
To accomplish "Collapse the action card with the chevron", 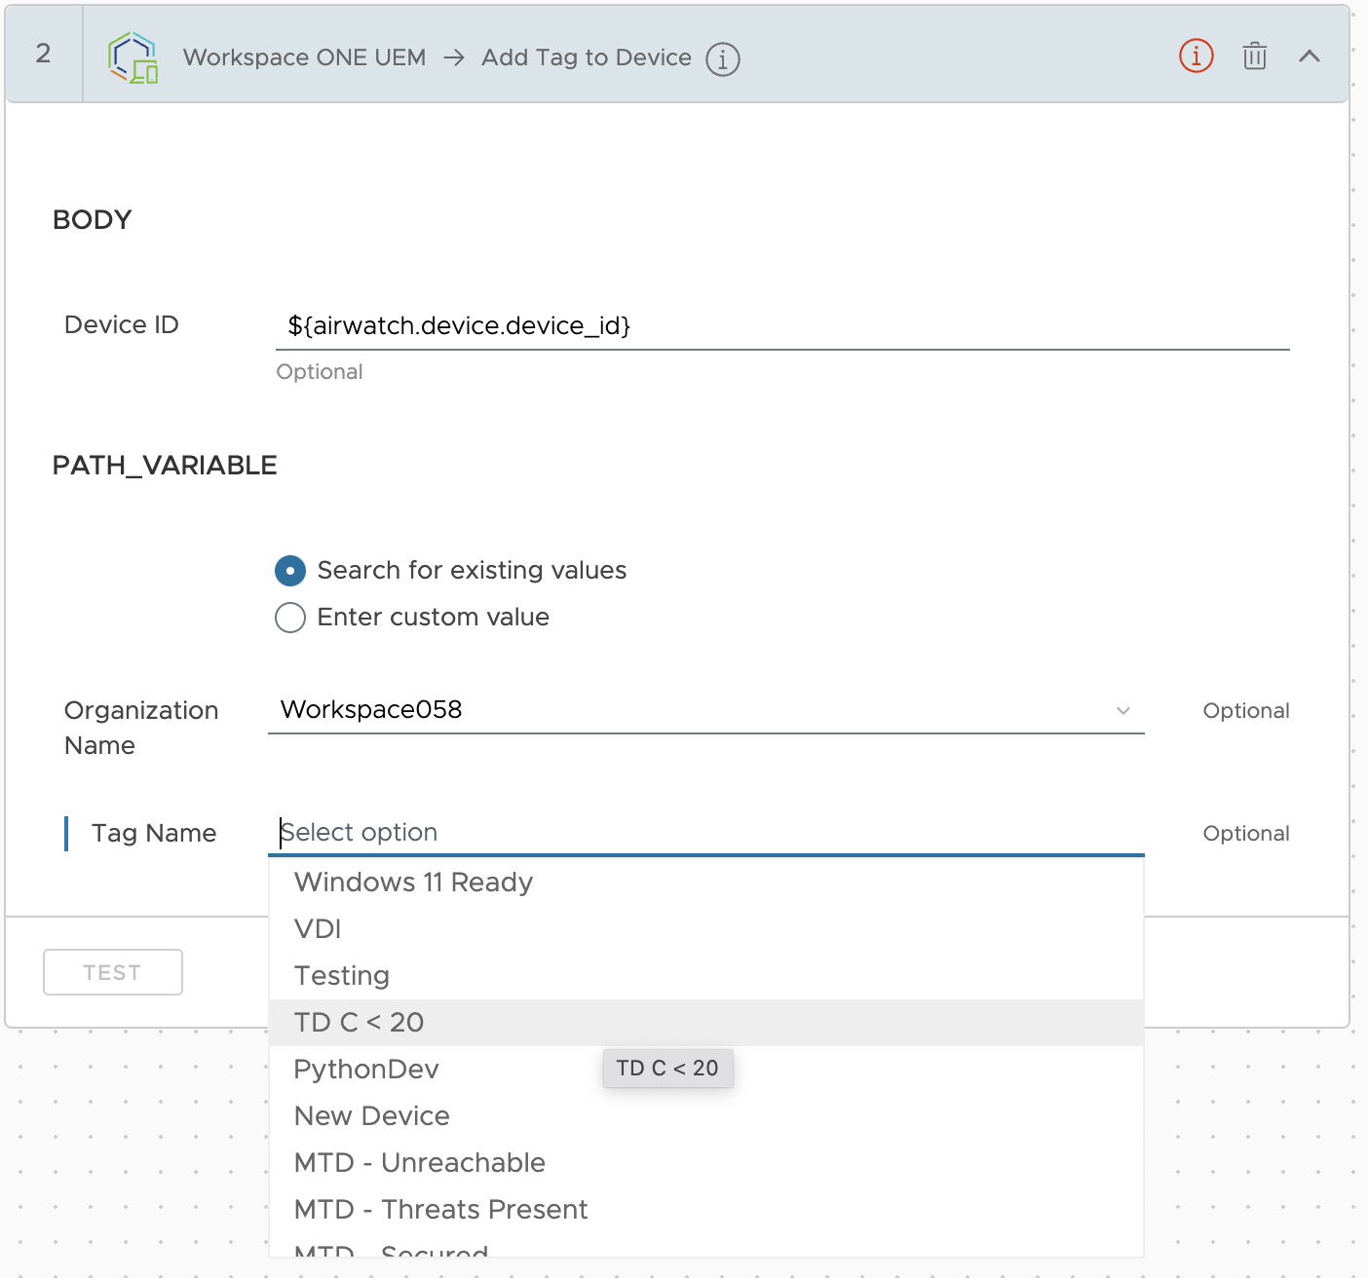I will (x=1310, y=56).
